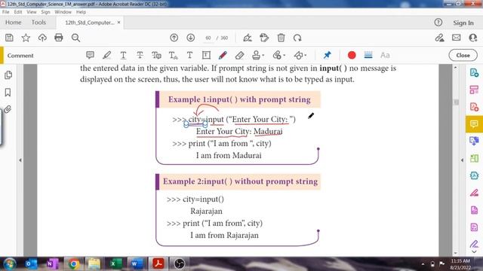The image size is (483, 271).
Task: Open the Window menu
Action: [x=63, y=12]
